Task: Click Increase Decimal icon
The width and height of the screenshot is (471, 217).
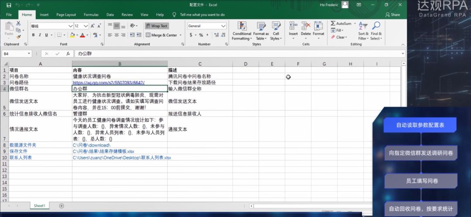Action: 216,35
